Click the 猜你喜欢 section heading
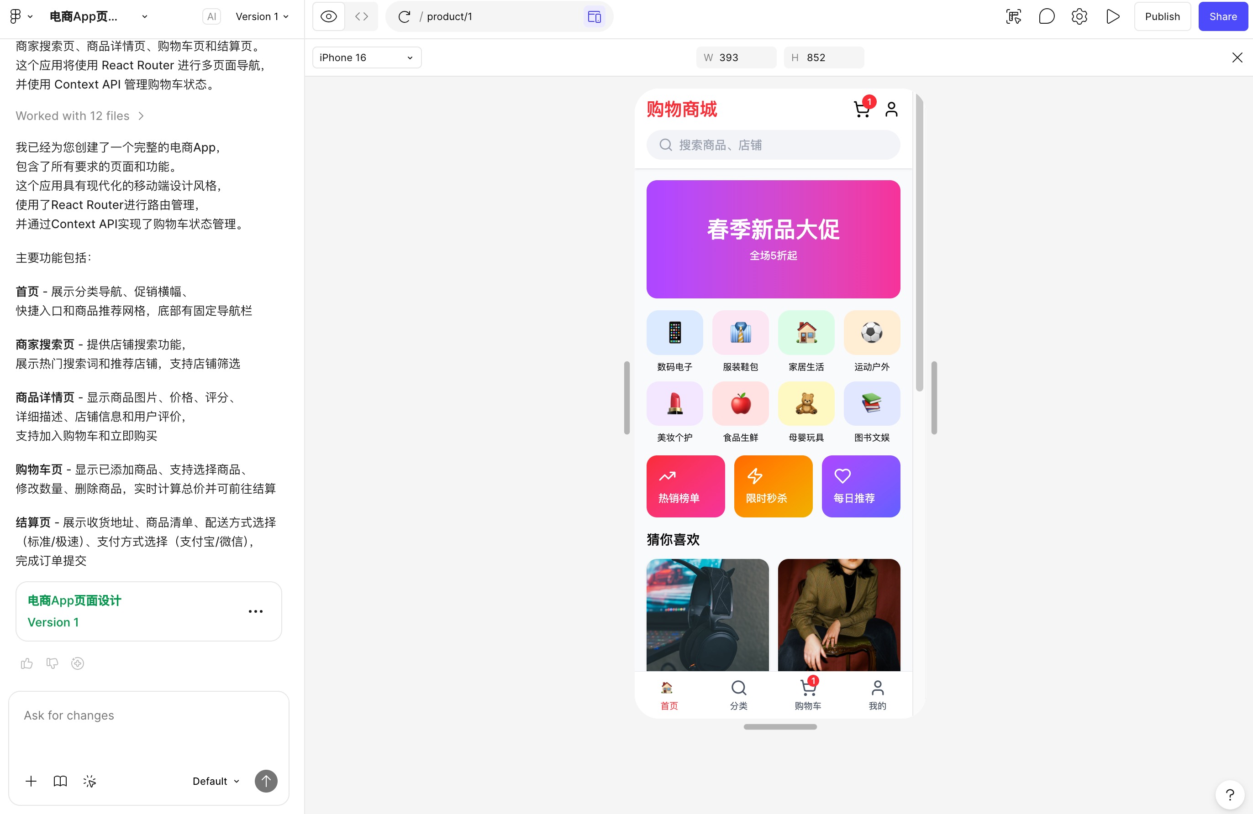The height and width of the screenshot is (814, 1253). [x=674, y=539]
